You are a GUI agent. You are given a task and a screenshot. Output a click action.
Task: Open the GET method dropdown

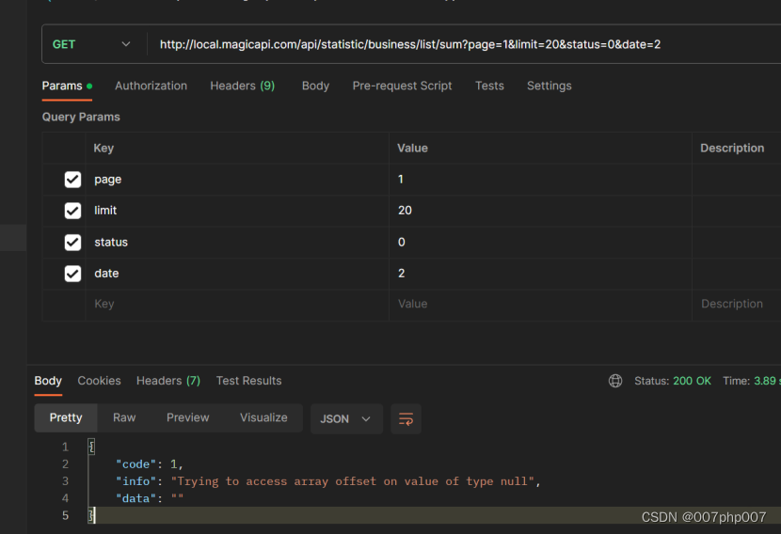point(92,44)
